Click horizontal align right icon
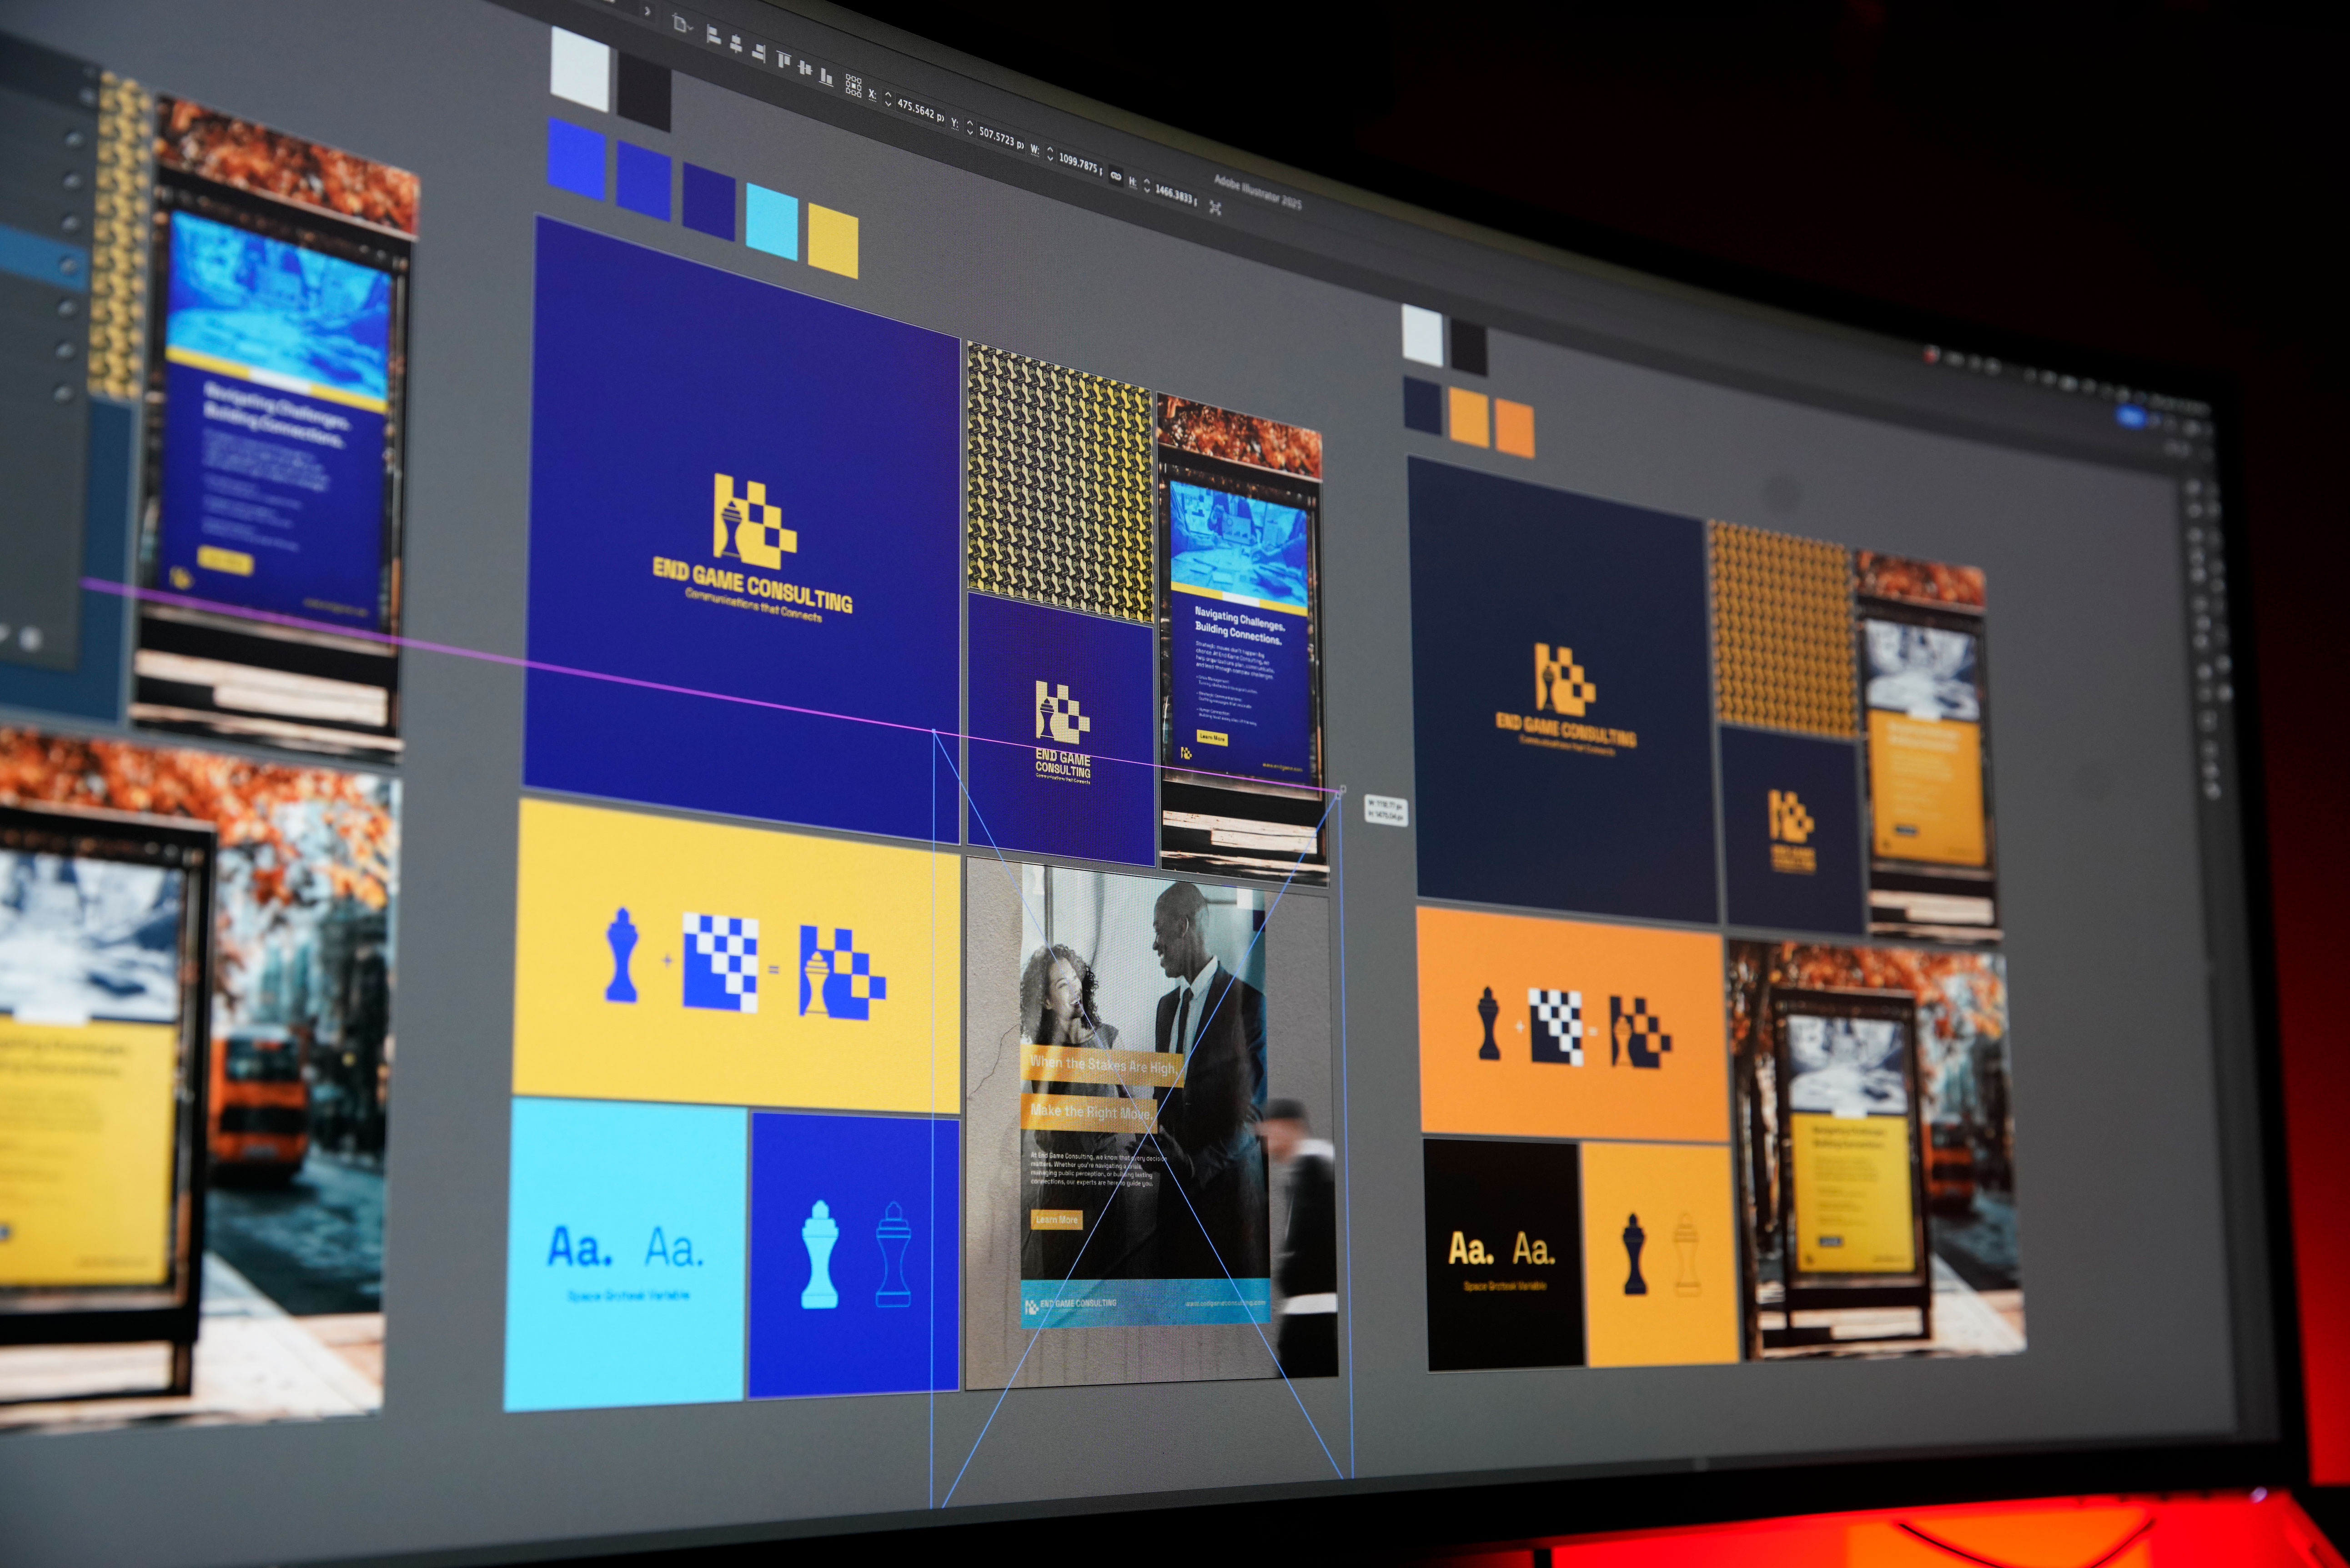Viewport: 2350px width, 1568px height. click(759, 53)
